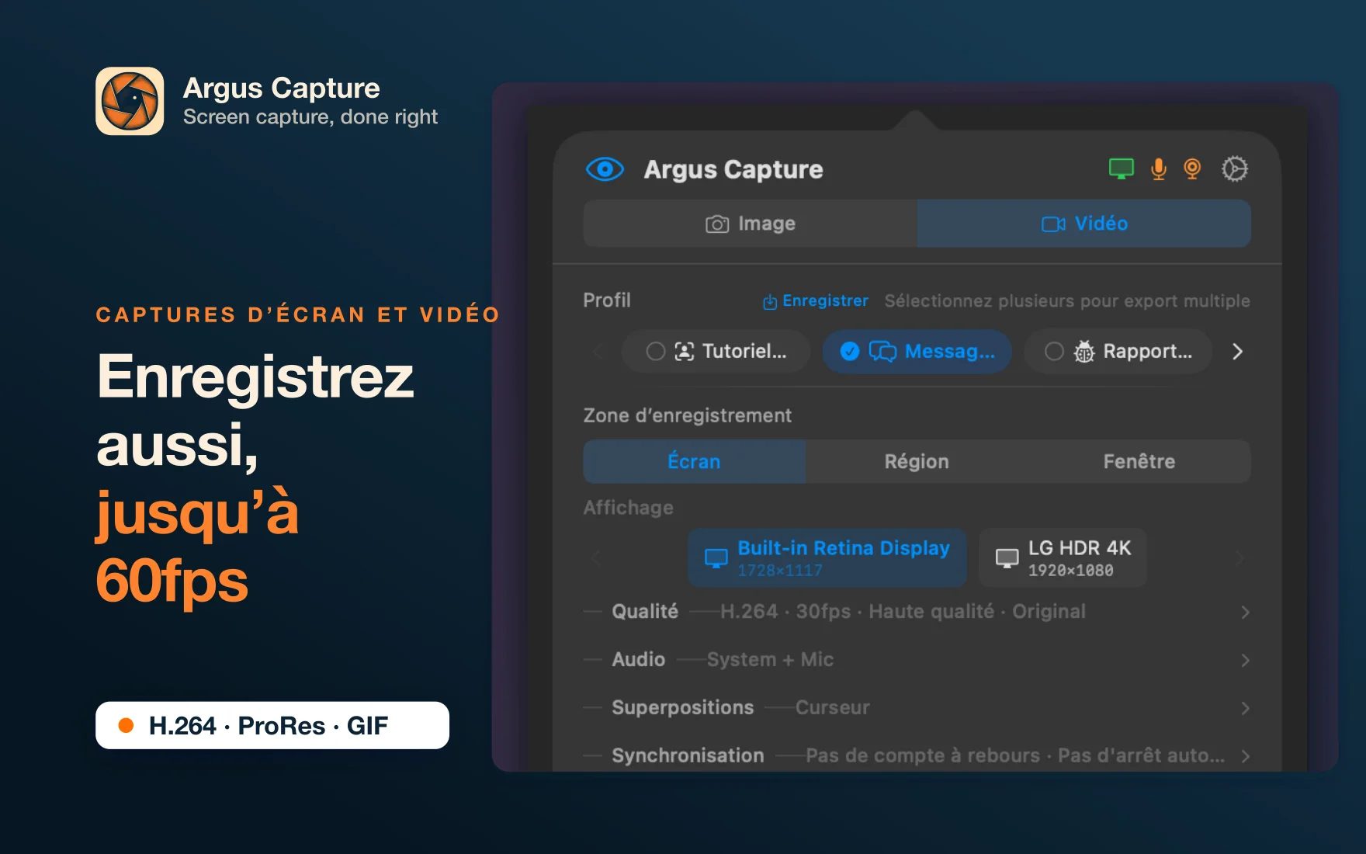Click the camera icon in the Image tab

click(x=716, y=224)
